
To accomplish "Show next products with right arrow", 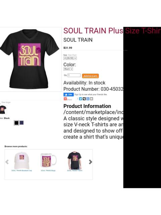I will coord(90,162).
